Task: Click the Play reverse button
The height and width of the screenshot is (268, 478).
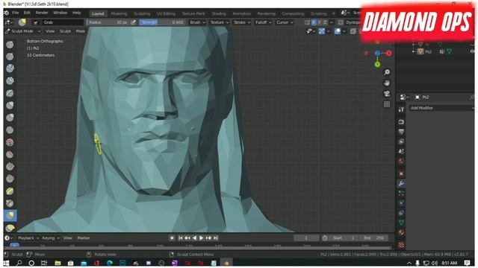Action: tap(194, 238)
